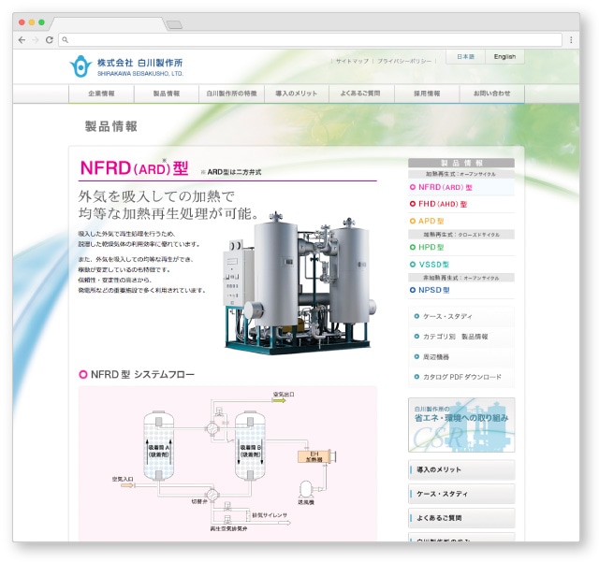The image size is (599, 562).
Task: Click the EH 加熱器 box in flow diagram
Action: click(x=314, y=456)
